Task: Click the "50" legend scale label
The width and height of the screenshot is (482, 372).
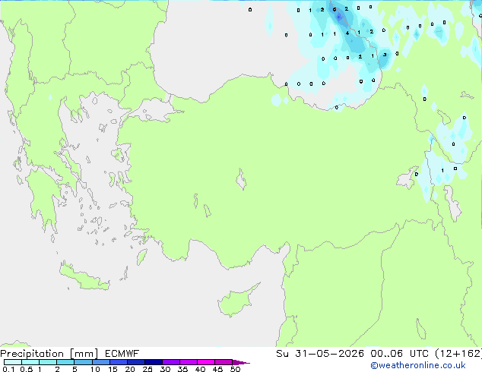Action: click(235, 369)
